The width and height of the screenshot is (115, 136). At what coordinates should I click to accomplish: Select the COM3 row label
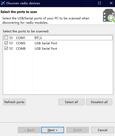click(21, 43)
